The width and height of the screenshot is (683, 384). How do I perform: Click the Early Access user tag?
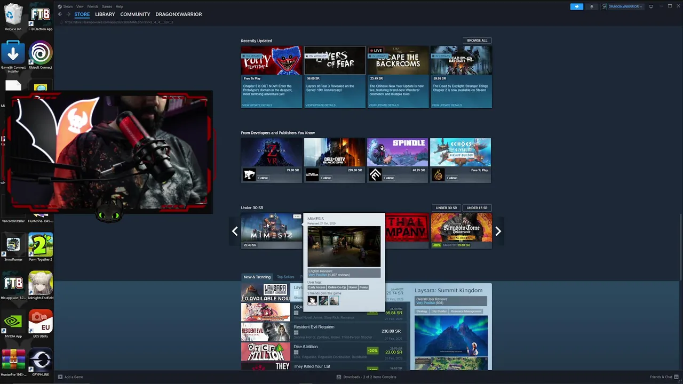coord(316,287)
